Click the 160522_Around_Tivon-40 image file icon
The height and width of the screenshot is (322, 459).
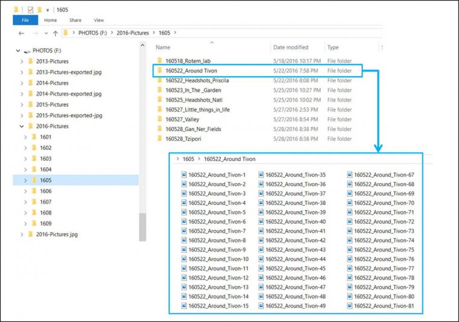(261, 222)
